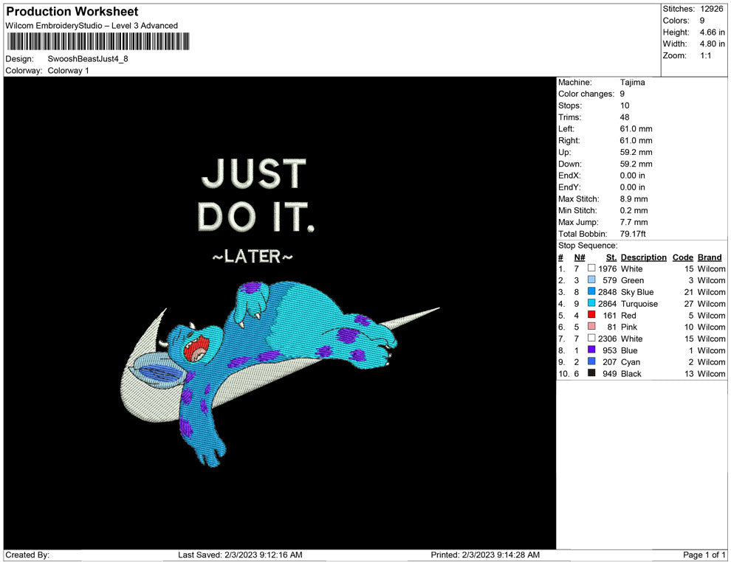Click the Stitches count value 12926
This screenshot has width=731, height=562.
(713, 9)
